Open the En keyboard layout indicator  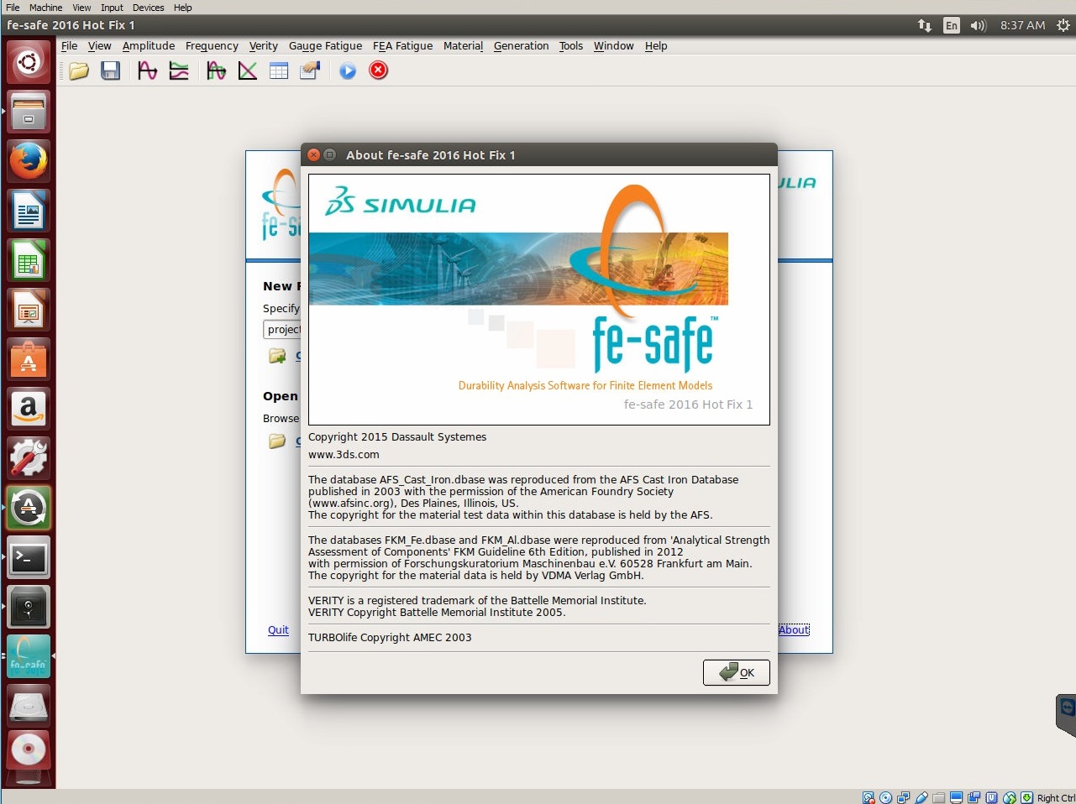point(951,25)
